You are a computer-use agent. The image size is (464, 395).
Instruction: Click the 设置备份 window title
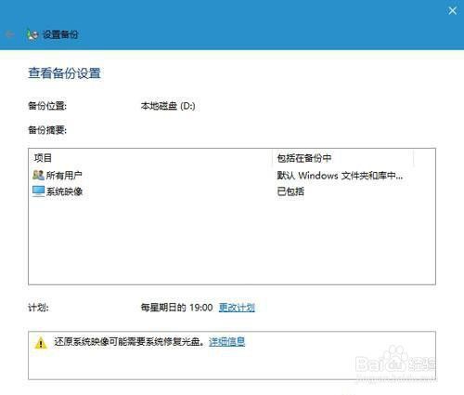click(60, 34)
